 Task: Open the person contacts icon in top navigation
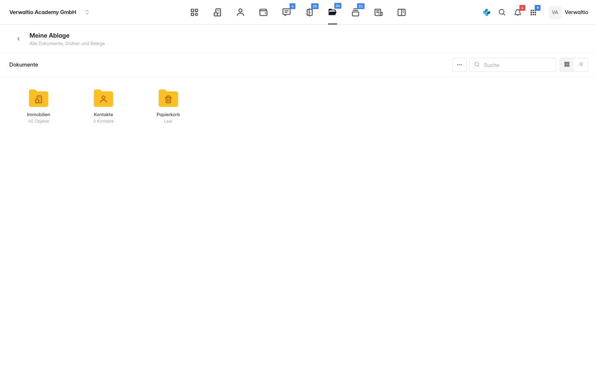[x=240, y=12]
